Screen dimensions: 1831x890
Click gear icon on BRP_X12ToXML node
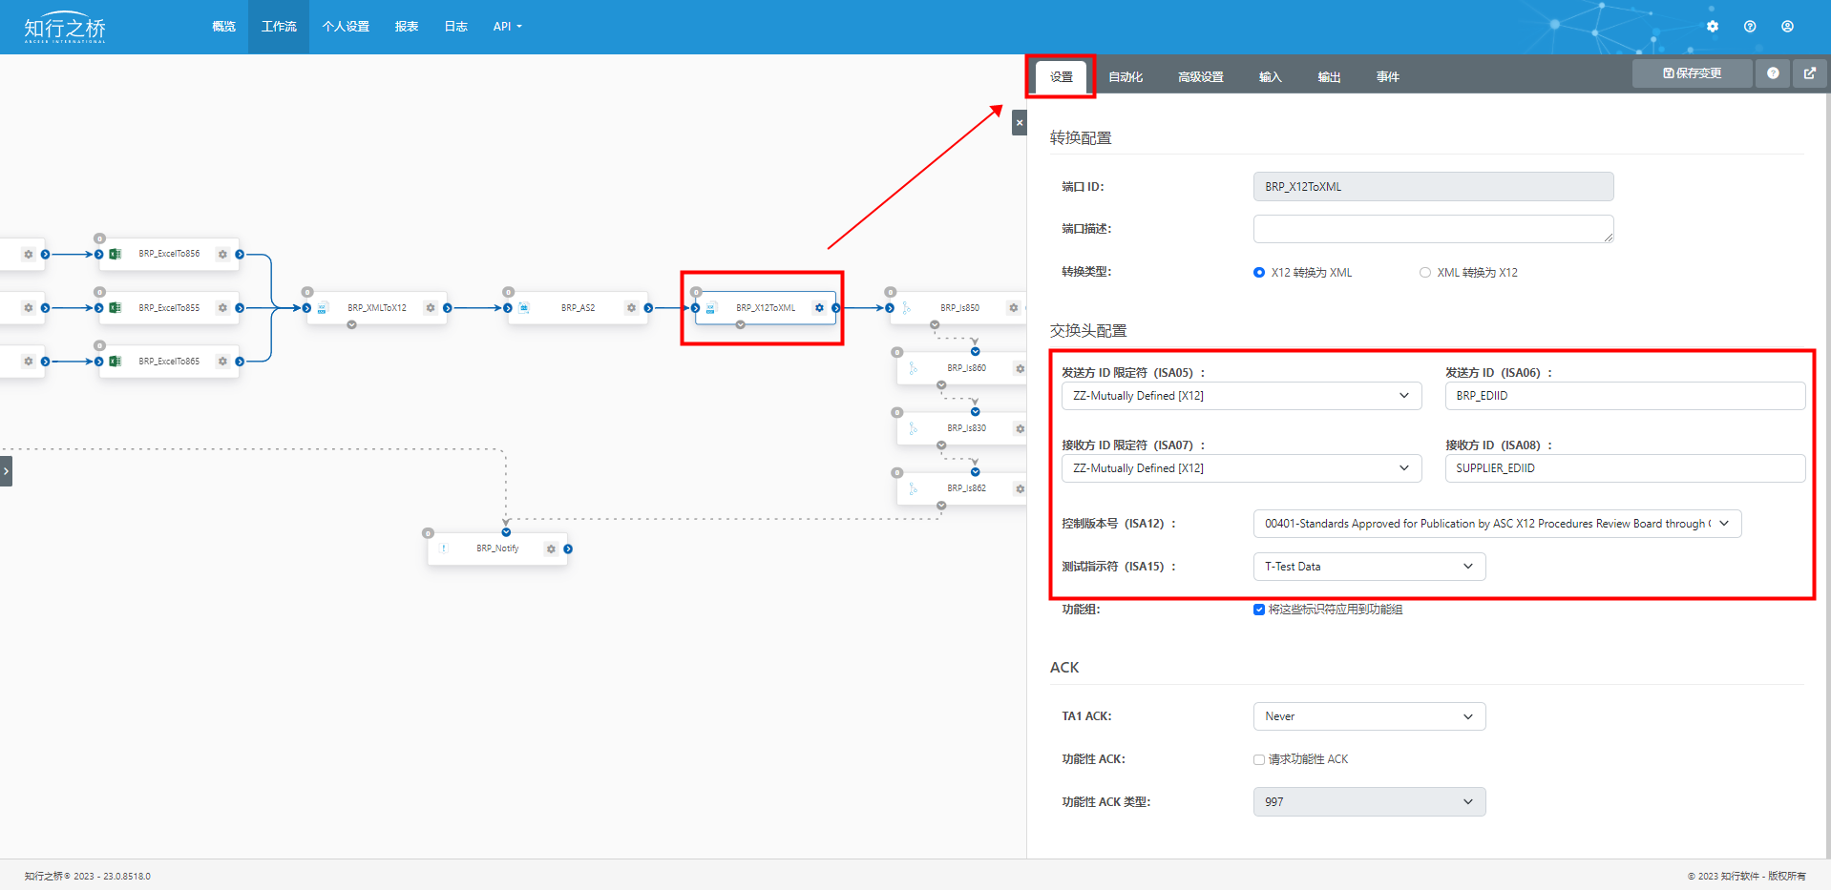point(819,308)
